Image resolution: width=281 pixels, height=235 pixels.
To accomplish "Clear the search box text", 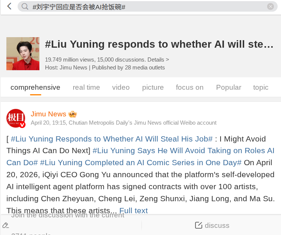I will (x=270, y=7).
